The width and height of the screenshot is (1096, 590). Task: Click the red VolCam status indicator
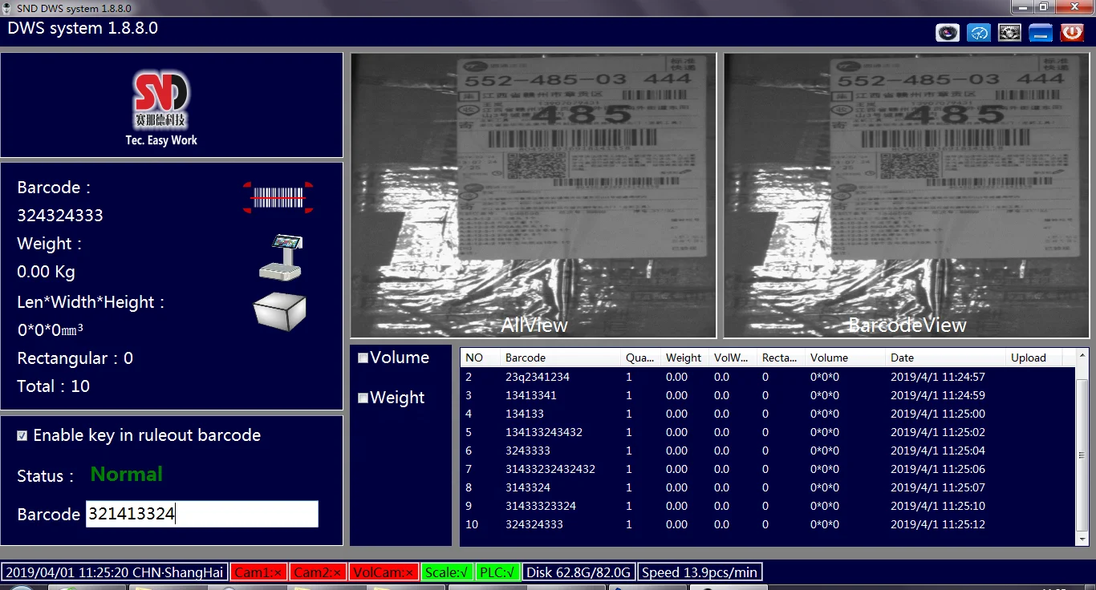(x=384, y=572)
